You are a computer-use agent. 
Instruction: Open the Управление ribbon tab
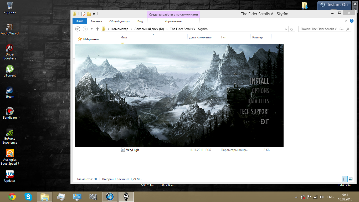click(x=173, y=21)
